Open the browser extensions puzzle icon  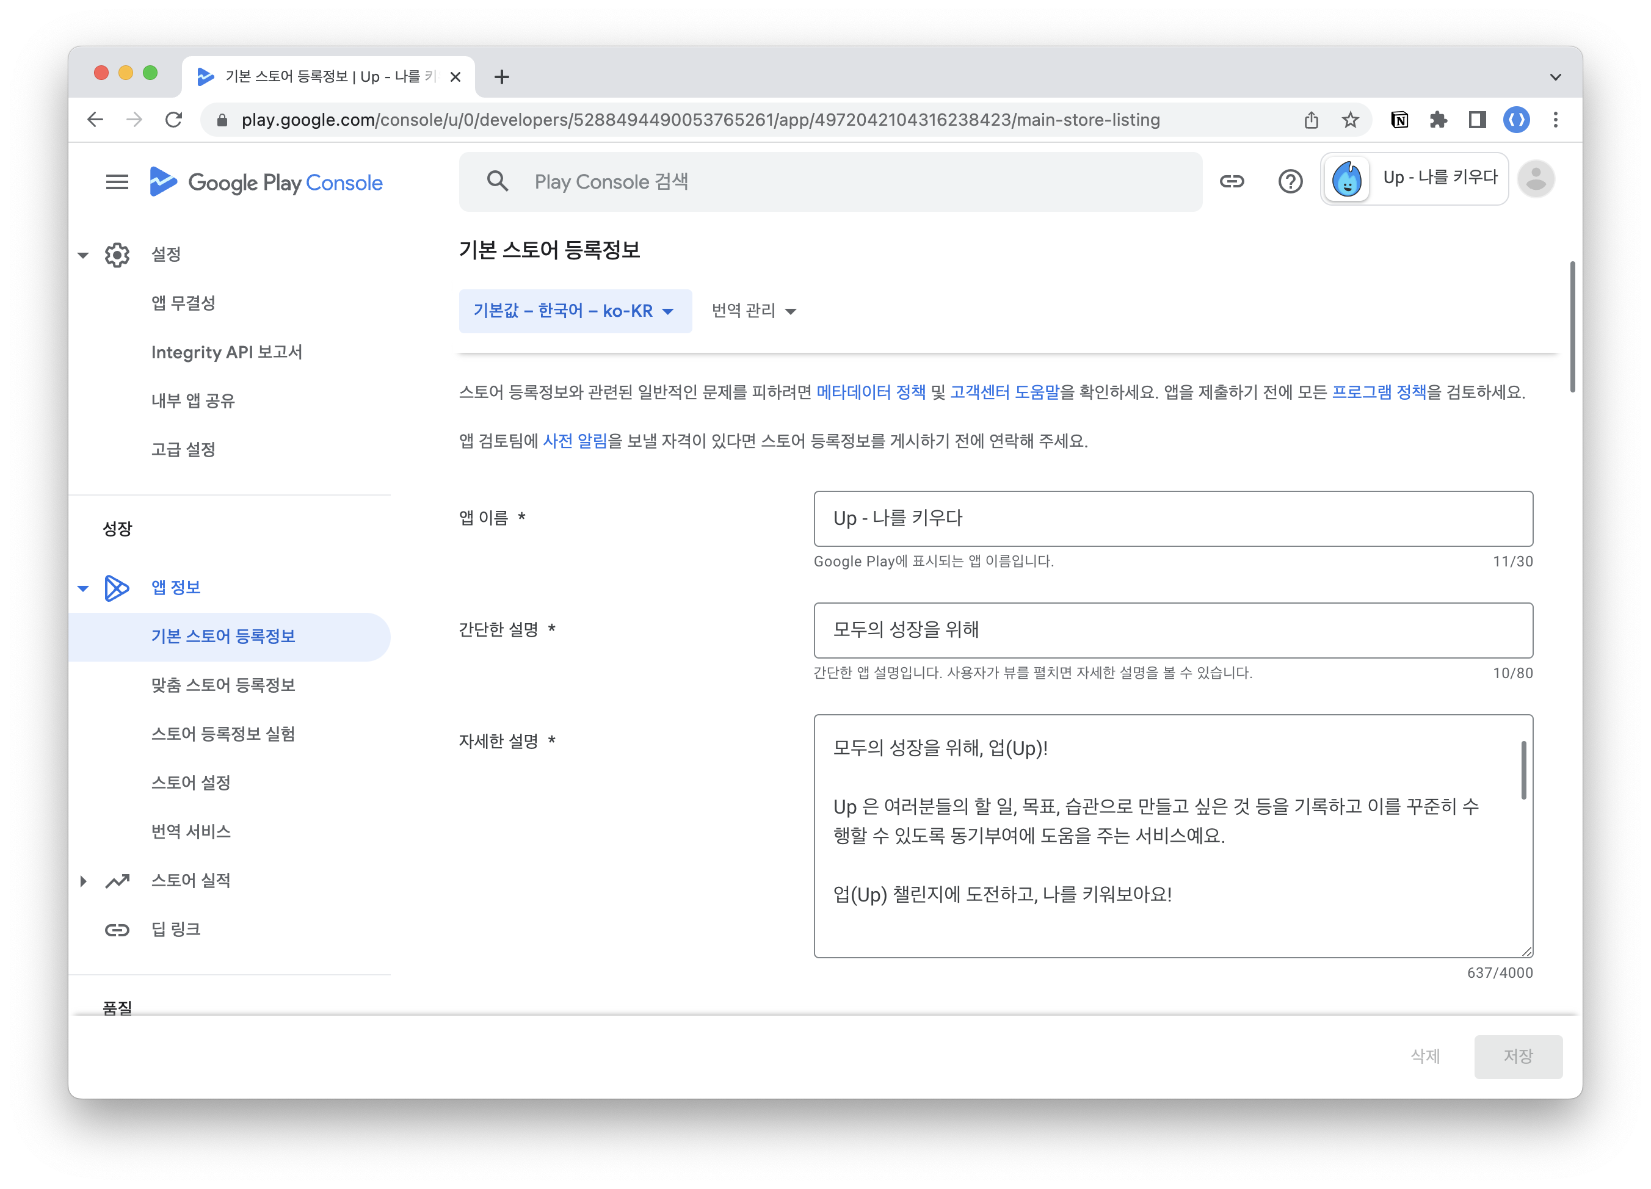[1438, 120]
